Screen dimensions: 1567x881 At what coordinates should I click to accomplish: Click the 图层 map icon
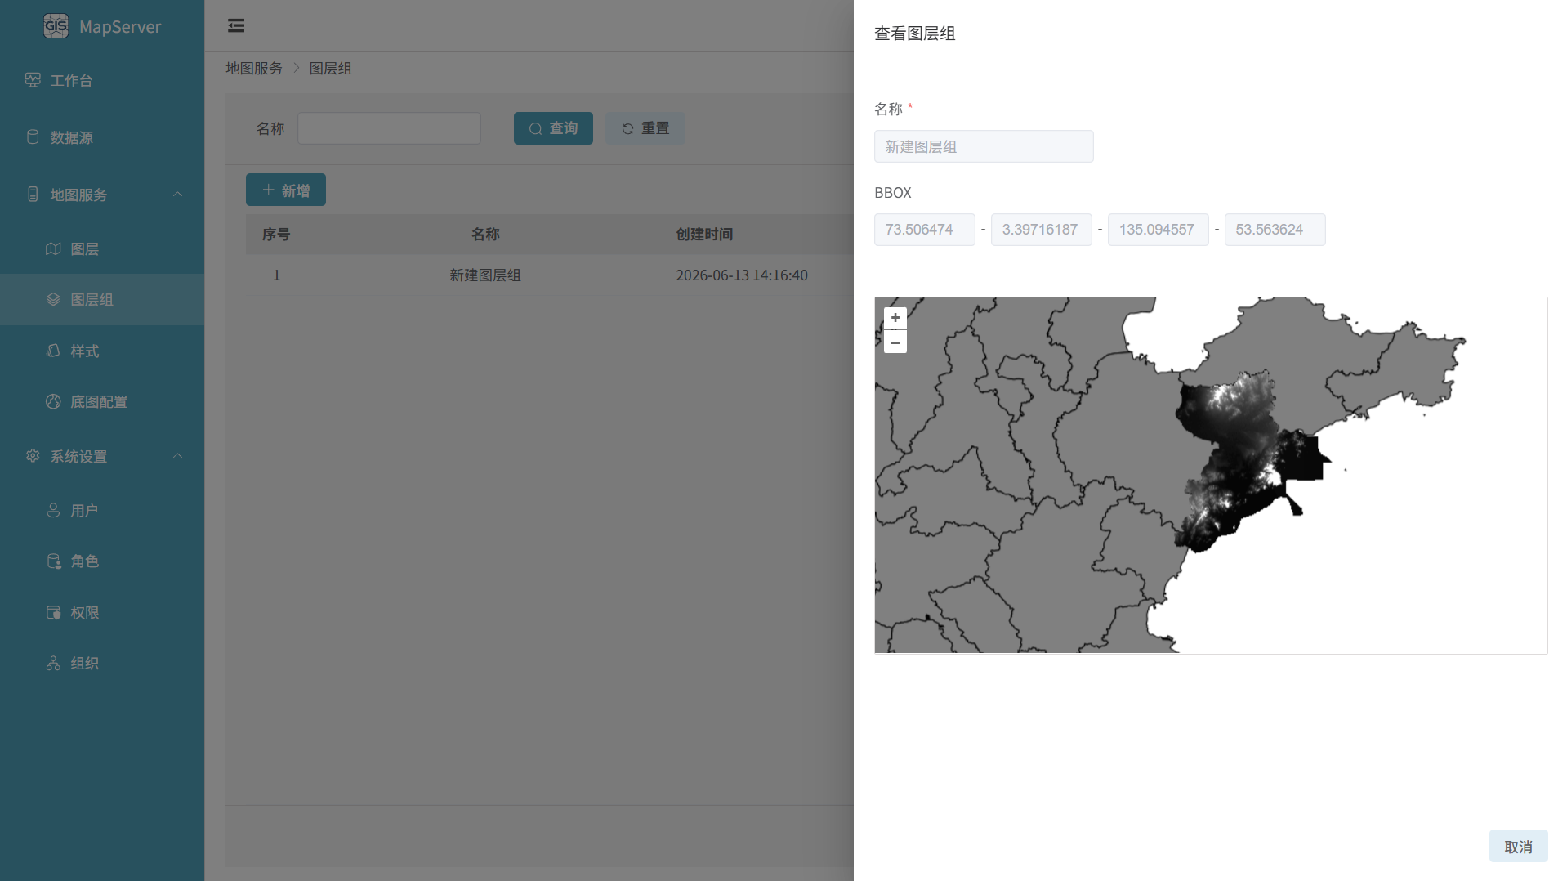coord(53,248)
